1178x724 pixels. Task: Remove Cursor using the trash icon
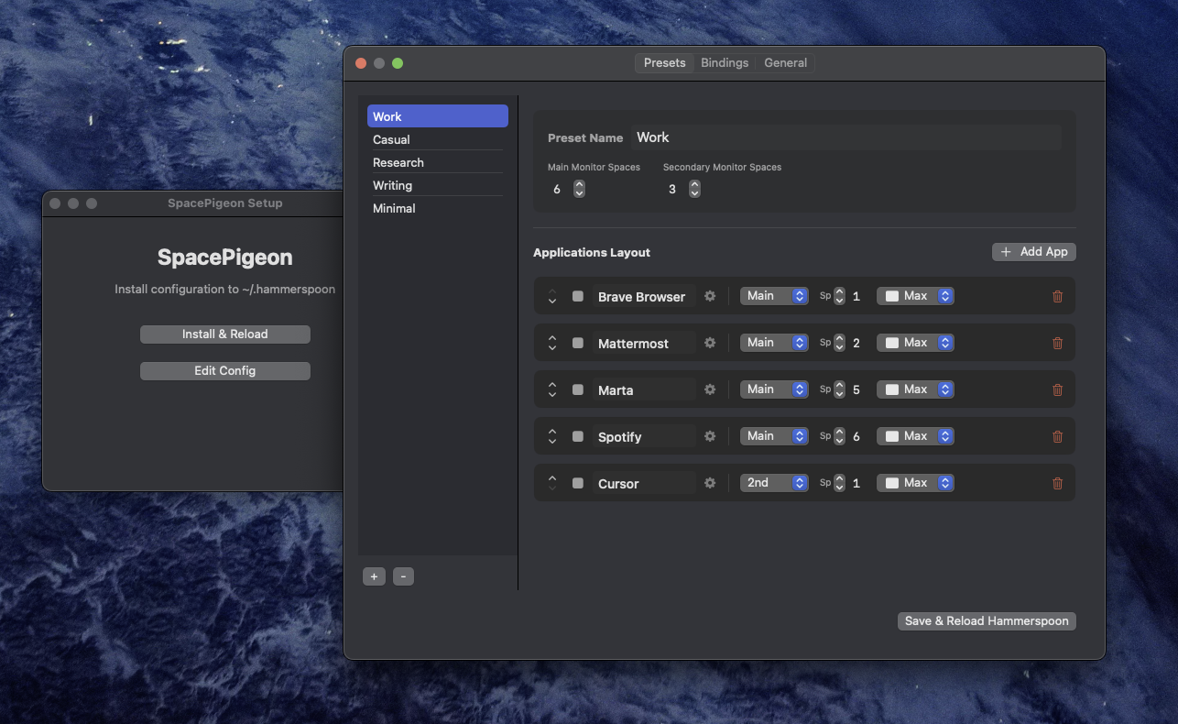coord(1057,483)
